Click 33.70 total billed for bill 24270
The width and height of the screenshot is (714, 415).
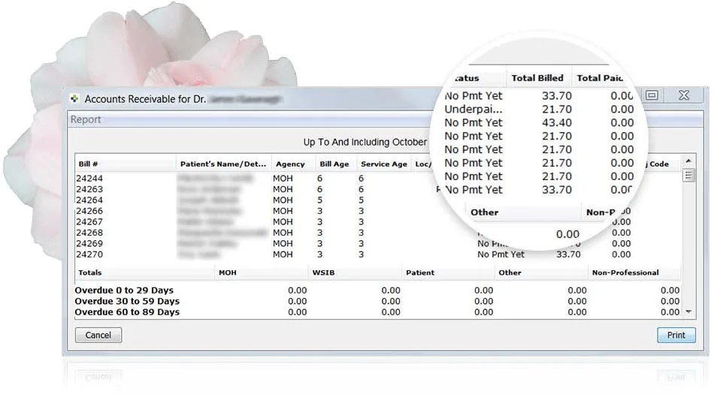(568, 254)
